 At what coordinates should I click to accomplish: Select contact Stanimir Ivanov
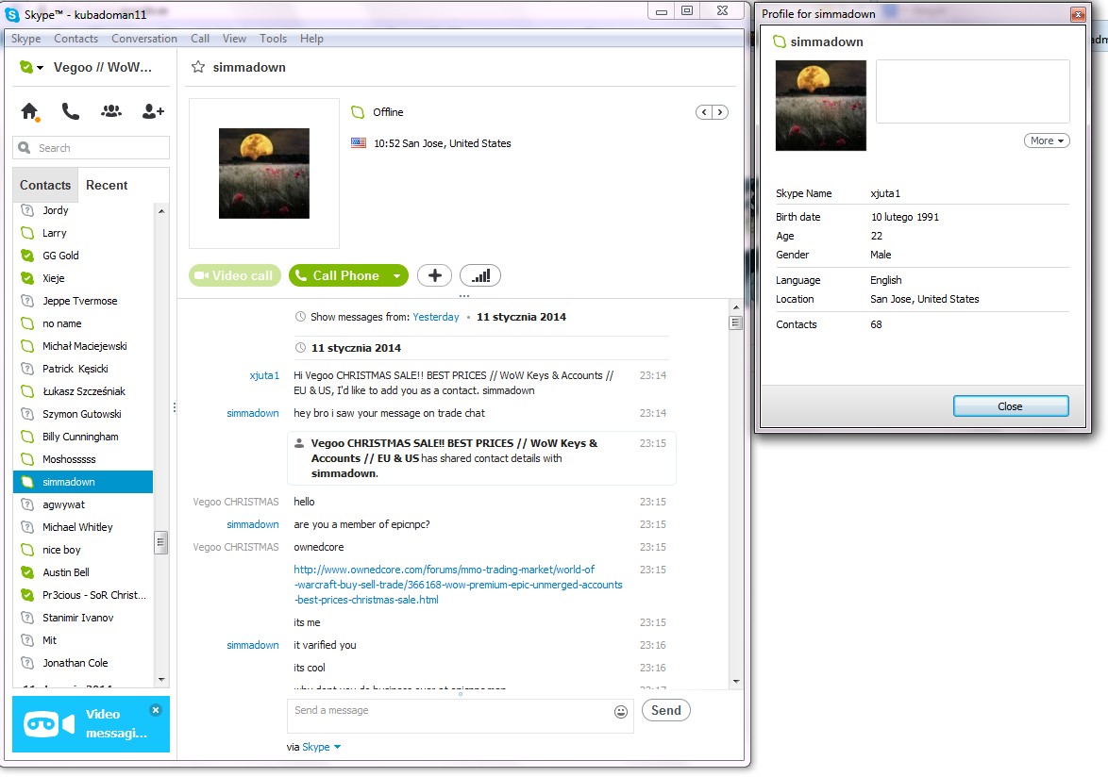[83, 618]
